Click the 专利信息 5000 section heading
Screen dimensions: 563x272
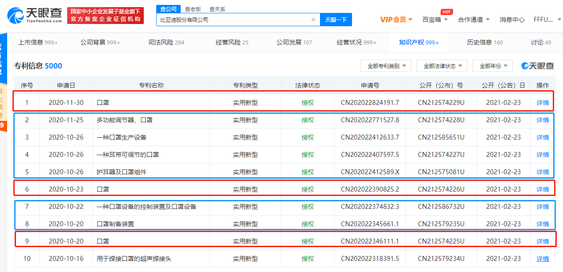38,66
